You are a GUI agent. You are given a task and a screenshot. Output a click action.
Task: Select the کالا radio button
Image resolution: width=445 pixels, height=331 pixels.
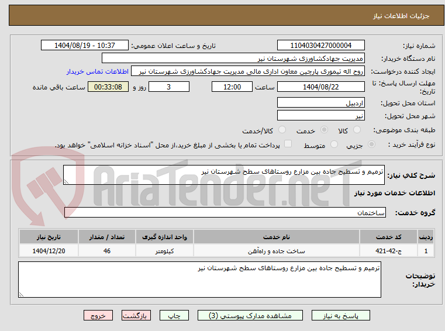[357, 130]
